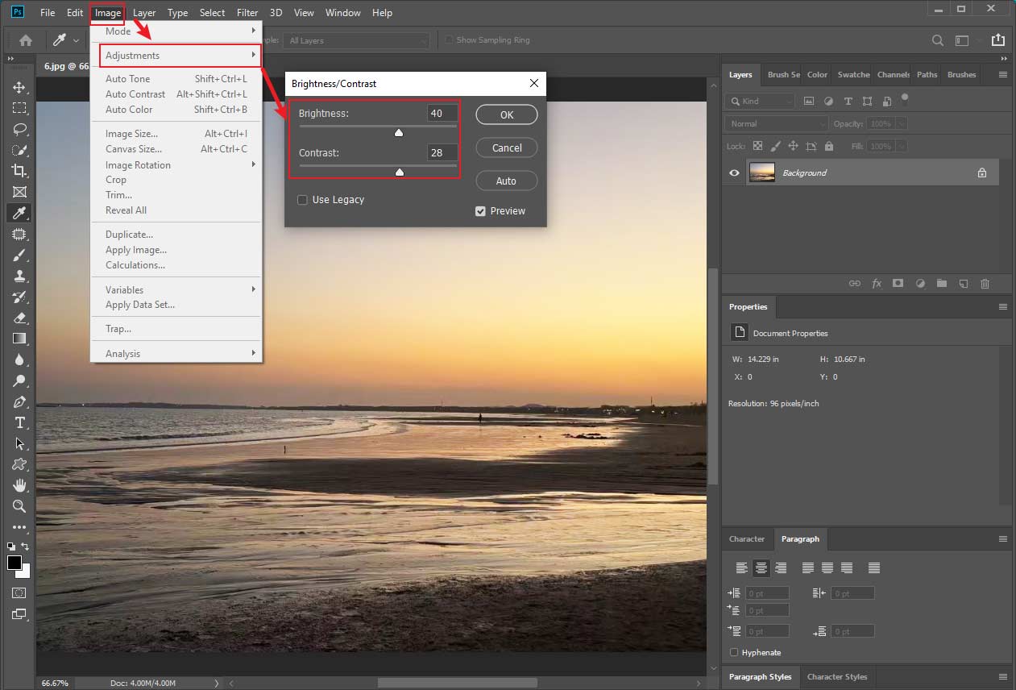Add a layer mask to Background

tap(898, 283)
